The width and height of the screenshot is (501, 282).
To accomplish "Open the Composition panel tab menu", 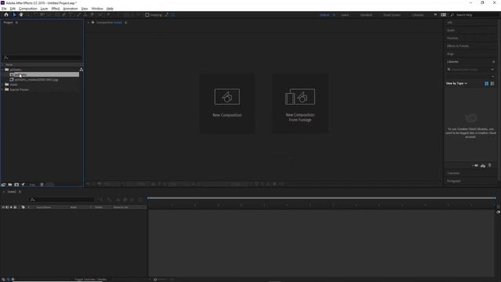I will 126,23.
